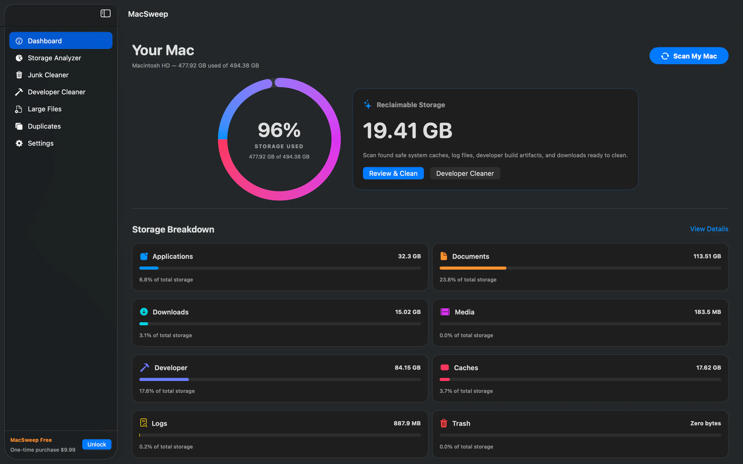Open Storage Analyzer in the sidebar
The width and height of the screenshot is (743, 464).
pos(61,58)
